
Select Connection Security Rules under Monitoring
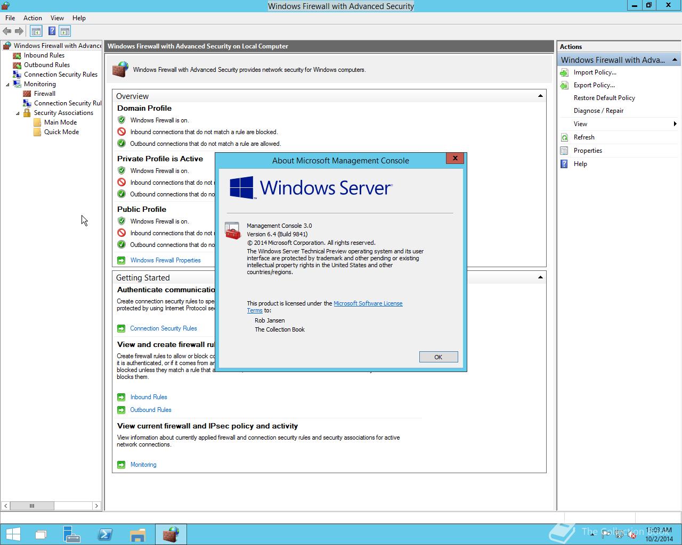click(68, 103)
